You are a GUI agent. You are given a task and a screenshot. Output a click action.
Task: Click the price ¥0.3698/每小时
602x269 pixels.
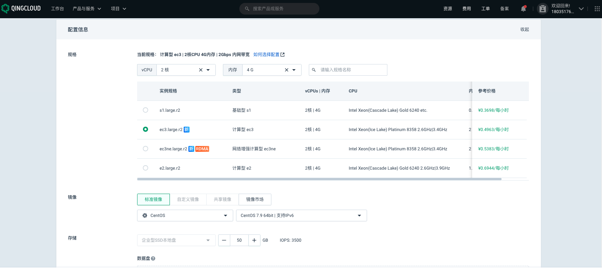coord(493,110)
